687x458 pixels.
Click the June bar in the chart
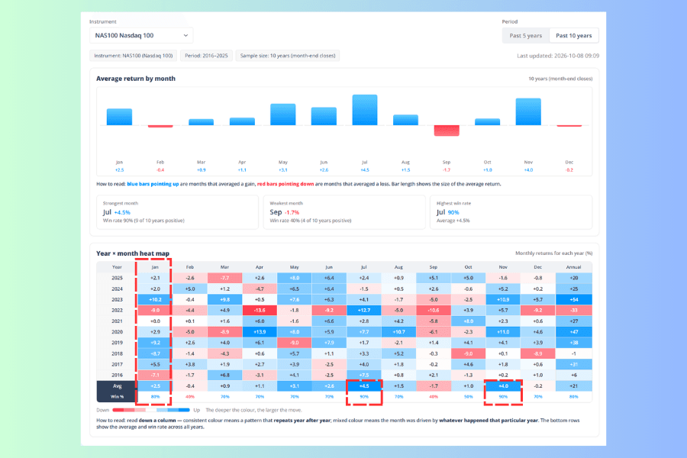tap(324, 116)
